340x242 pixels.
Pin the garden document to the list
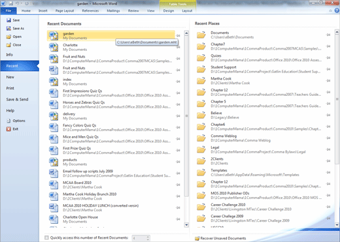(178, 36)
